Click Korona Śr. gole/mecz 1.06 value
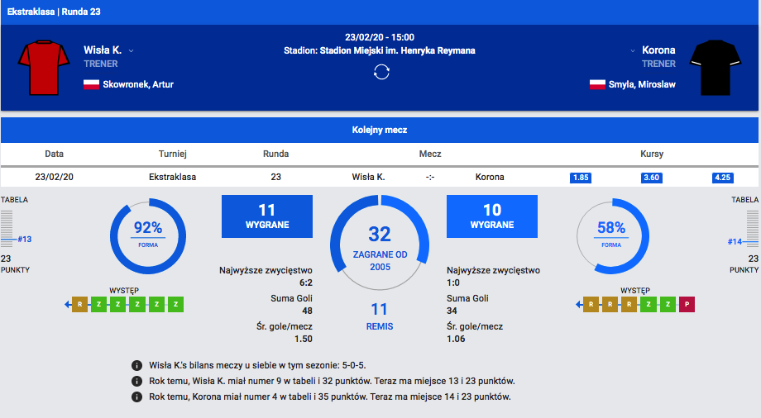Image resolution: width=761 pixels, height=418 pixels. point(456,339)
